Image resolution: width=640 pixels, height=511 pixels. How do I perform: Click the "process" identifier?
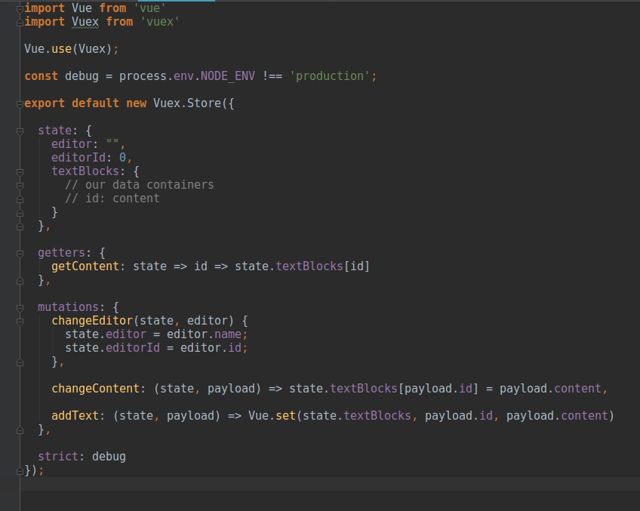pyautogui.click(x=143, y=76)
